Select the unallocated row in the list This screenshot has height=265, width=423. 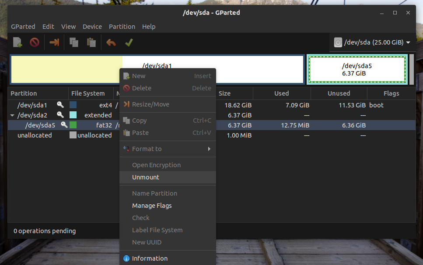[x=212, y=135]
